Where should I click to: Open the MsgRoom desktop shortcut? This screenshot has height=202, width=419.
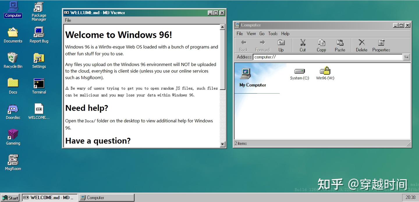click(x=13, y=162)
